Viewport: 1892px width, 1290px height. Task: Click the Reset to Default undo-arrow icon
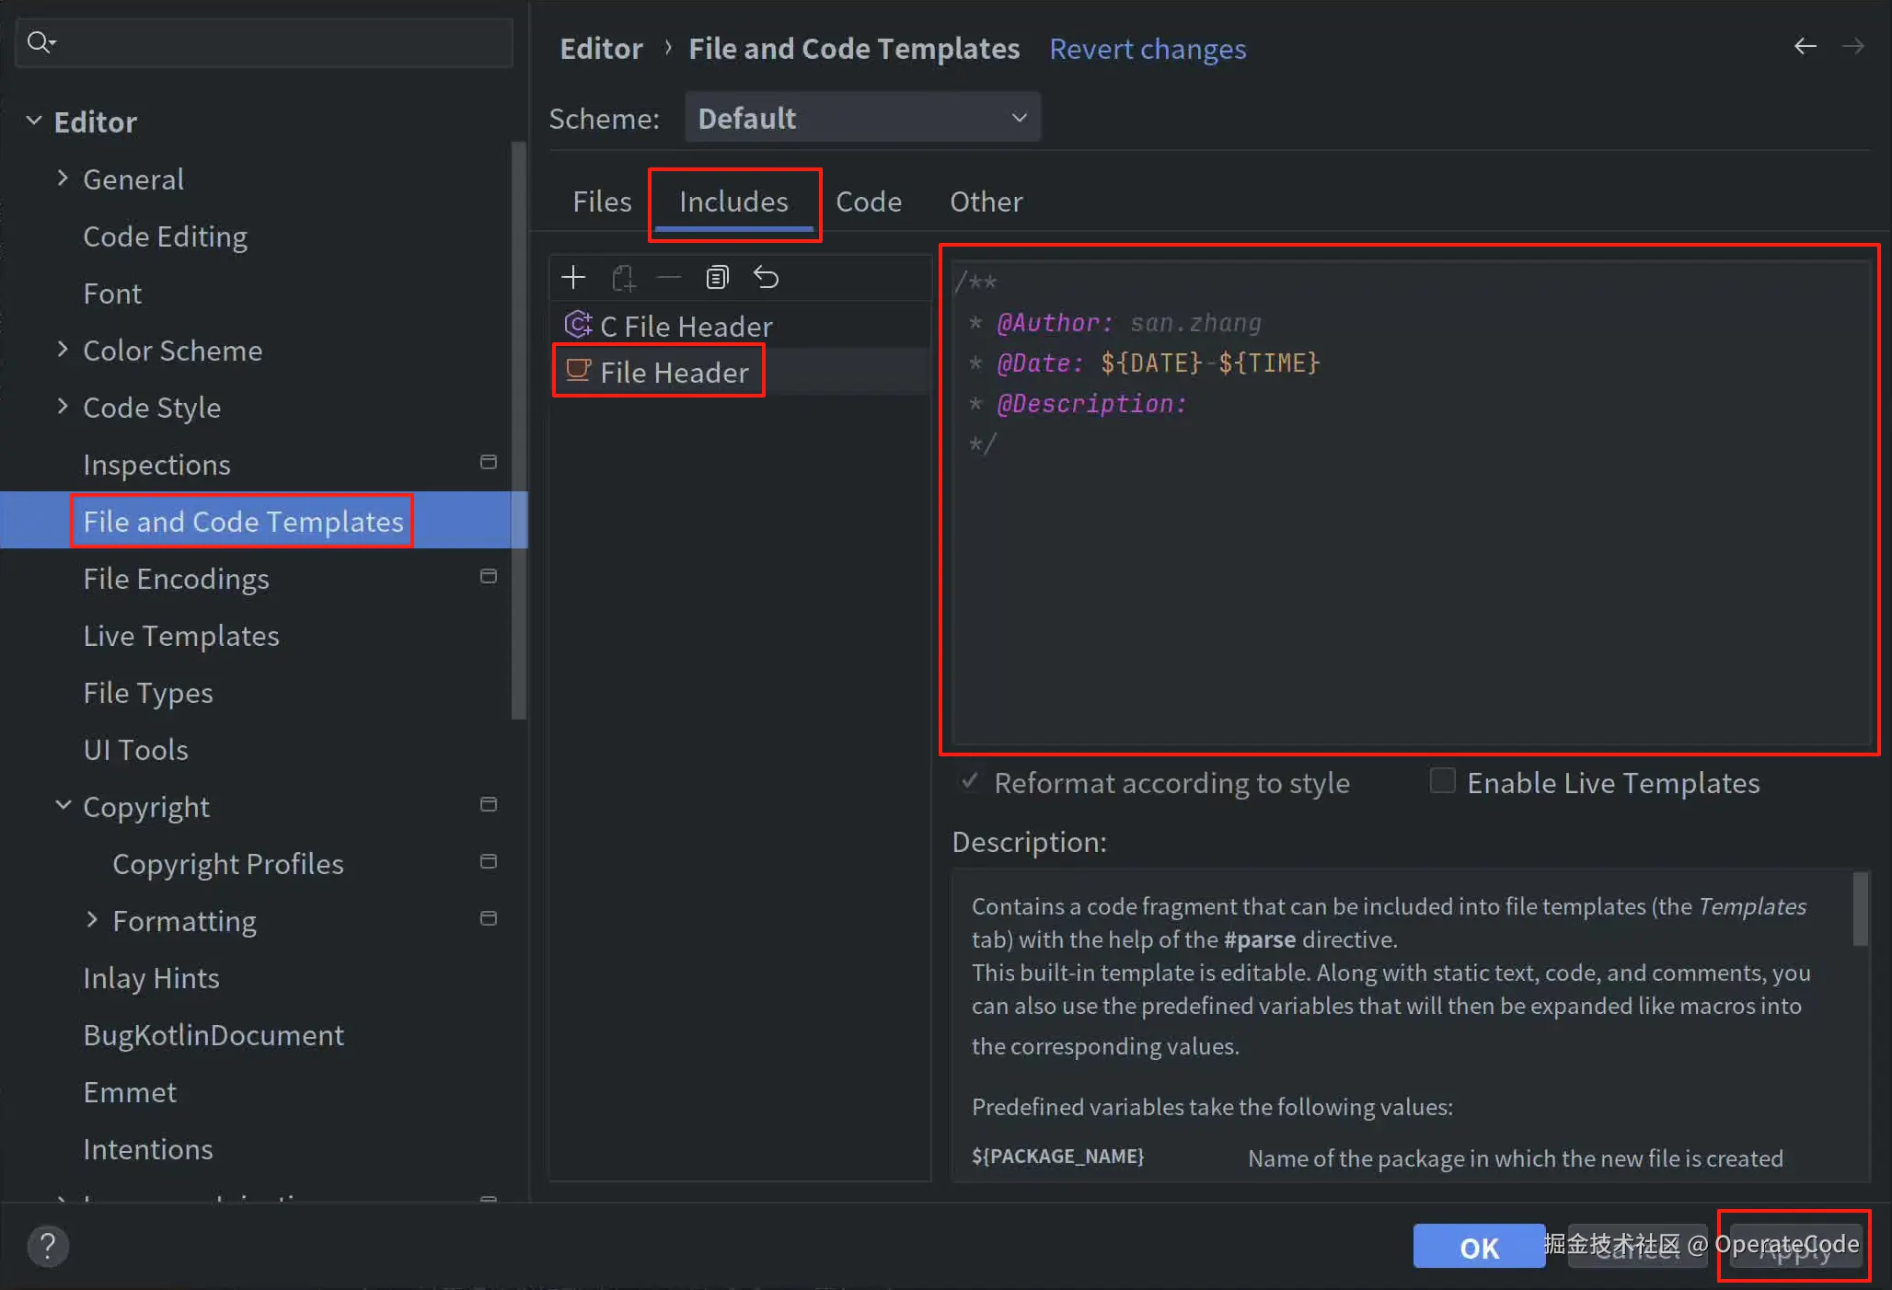click(766, 277)
